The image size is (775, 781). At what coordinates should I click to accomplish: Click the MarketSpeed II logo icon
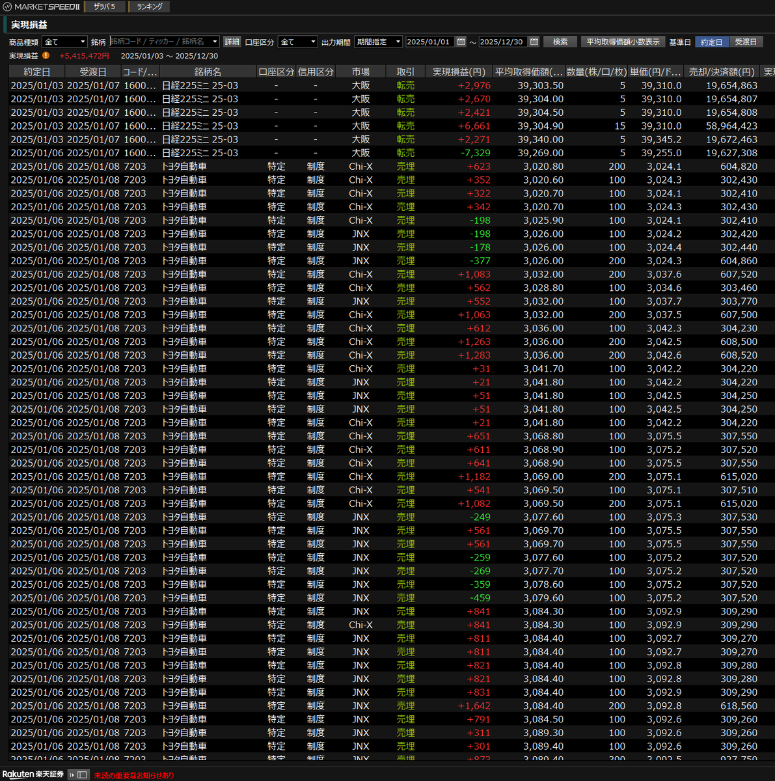pos(7,7)
